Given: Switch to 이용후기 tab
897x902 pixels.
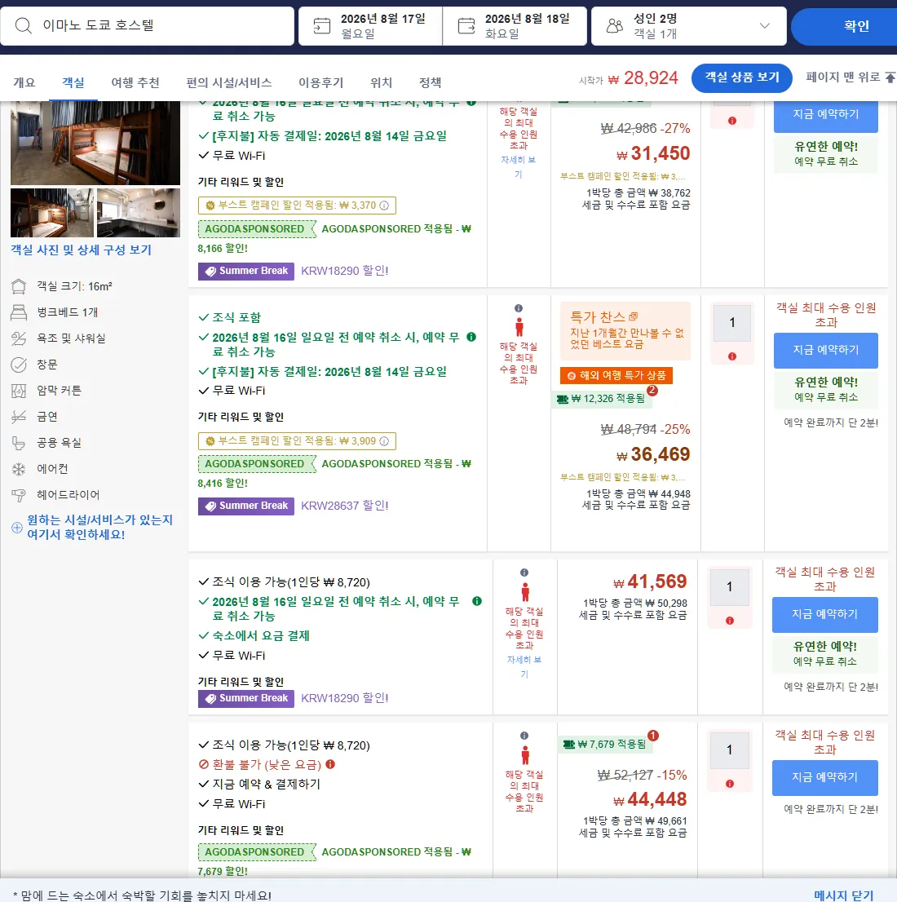Looking at the screenshot, I should point(320,83).
